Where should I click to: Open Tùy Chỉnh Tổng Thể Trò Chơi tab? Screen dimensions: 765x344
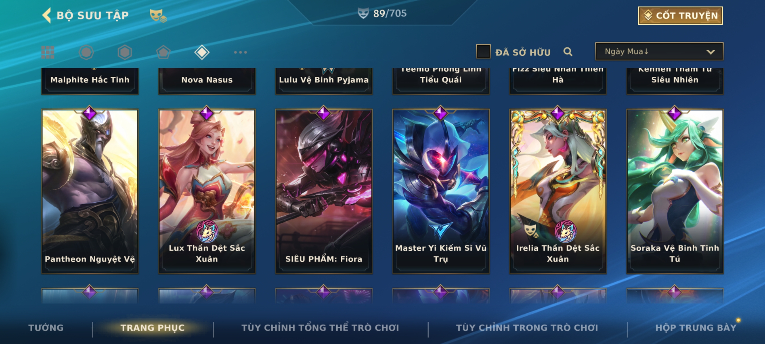(320, 328)
